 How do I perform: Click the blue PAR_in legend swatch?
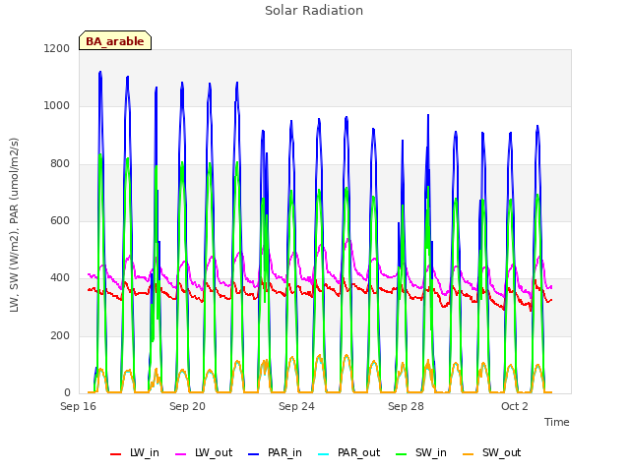254,454
